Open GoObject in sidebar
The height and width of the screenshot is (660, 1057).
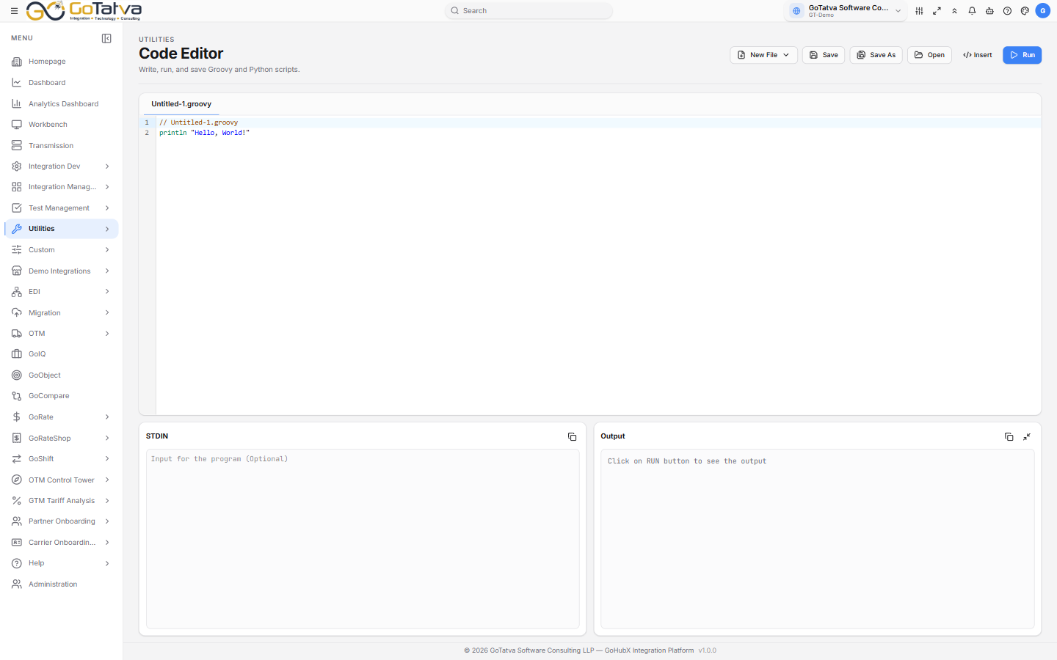[62, 375]
